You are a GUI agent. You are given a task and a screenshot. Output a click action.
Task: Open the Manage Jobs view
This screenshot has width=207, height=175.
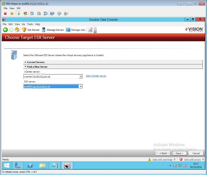(x=76, y=30)
